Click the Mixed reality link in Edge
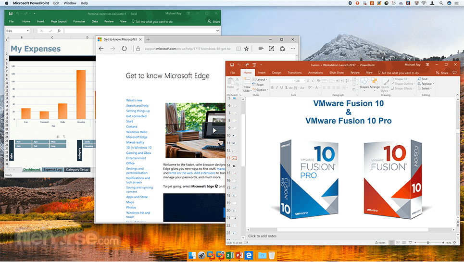The width and height of the screenshot is (464, 262). pyautogui.click(x=135, y=142)
